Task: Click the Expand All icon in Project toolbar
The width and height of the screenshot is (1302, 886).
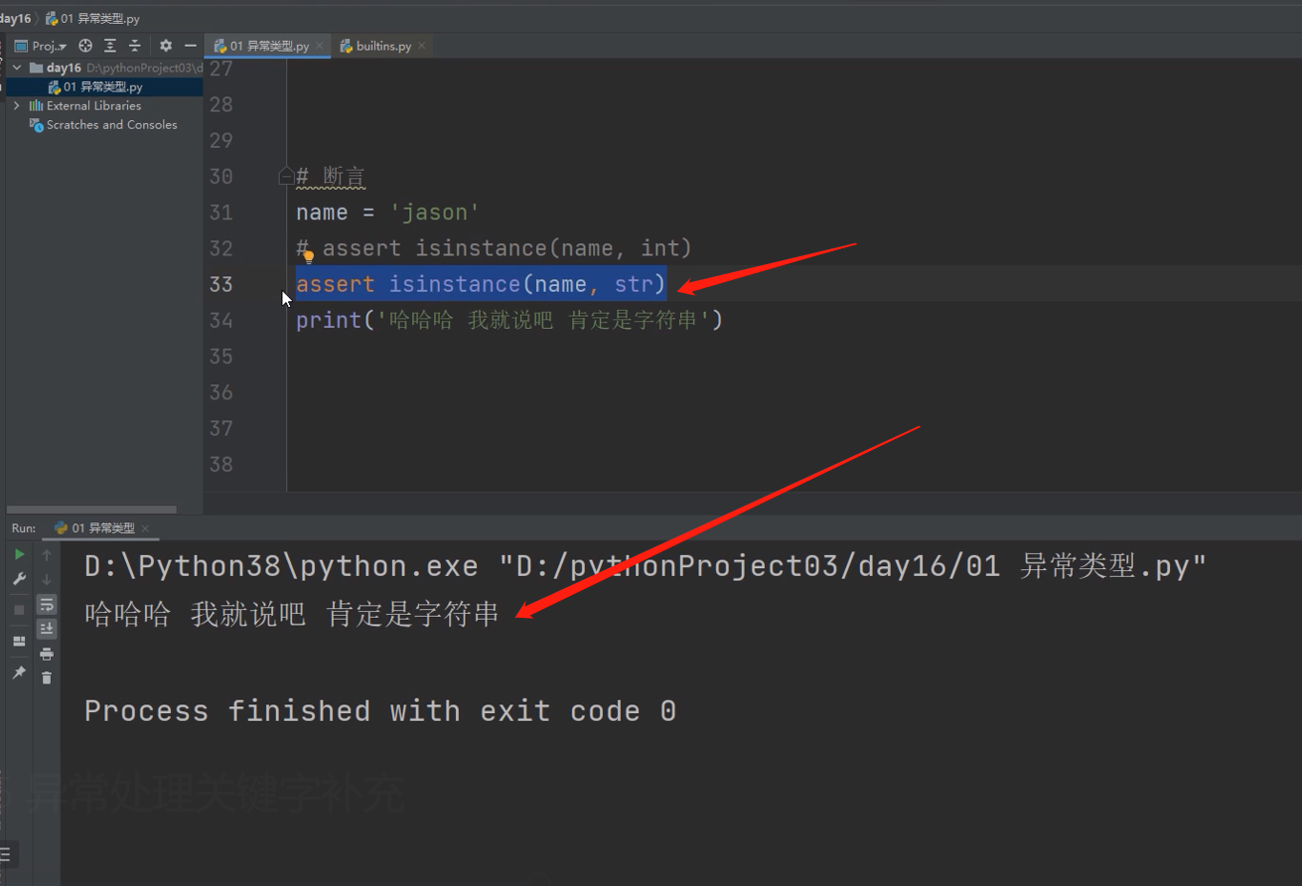Action: [110, 46]
